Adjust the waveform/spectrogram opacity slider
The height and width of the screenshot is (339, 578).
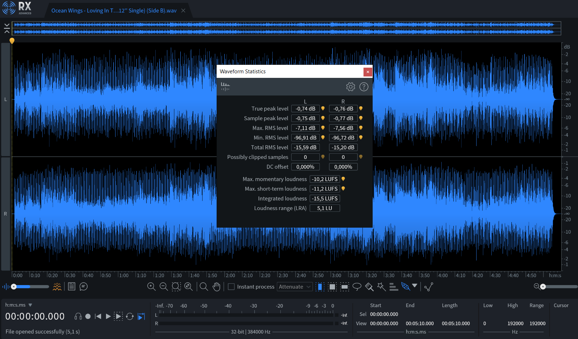tap(14, 287)
